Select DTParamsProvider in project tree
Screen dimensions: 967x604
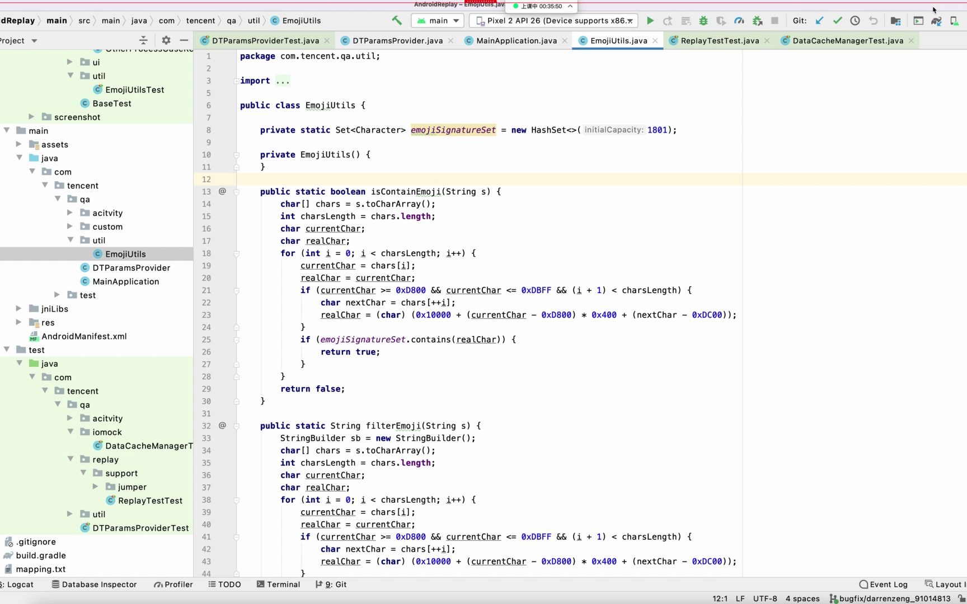coord(131,268)
